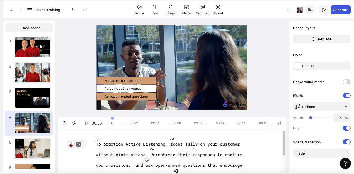Screen dimensions: 354x174
Task: Click the FFFFFF color swatch
Action: point(298,66)
